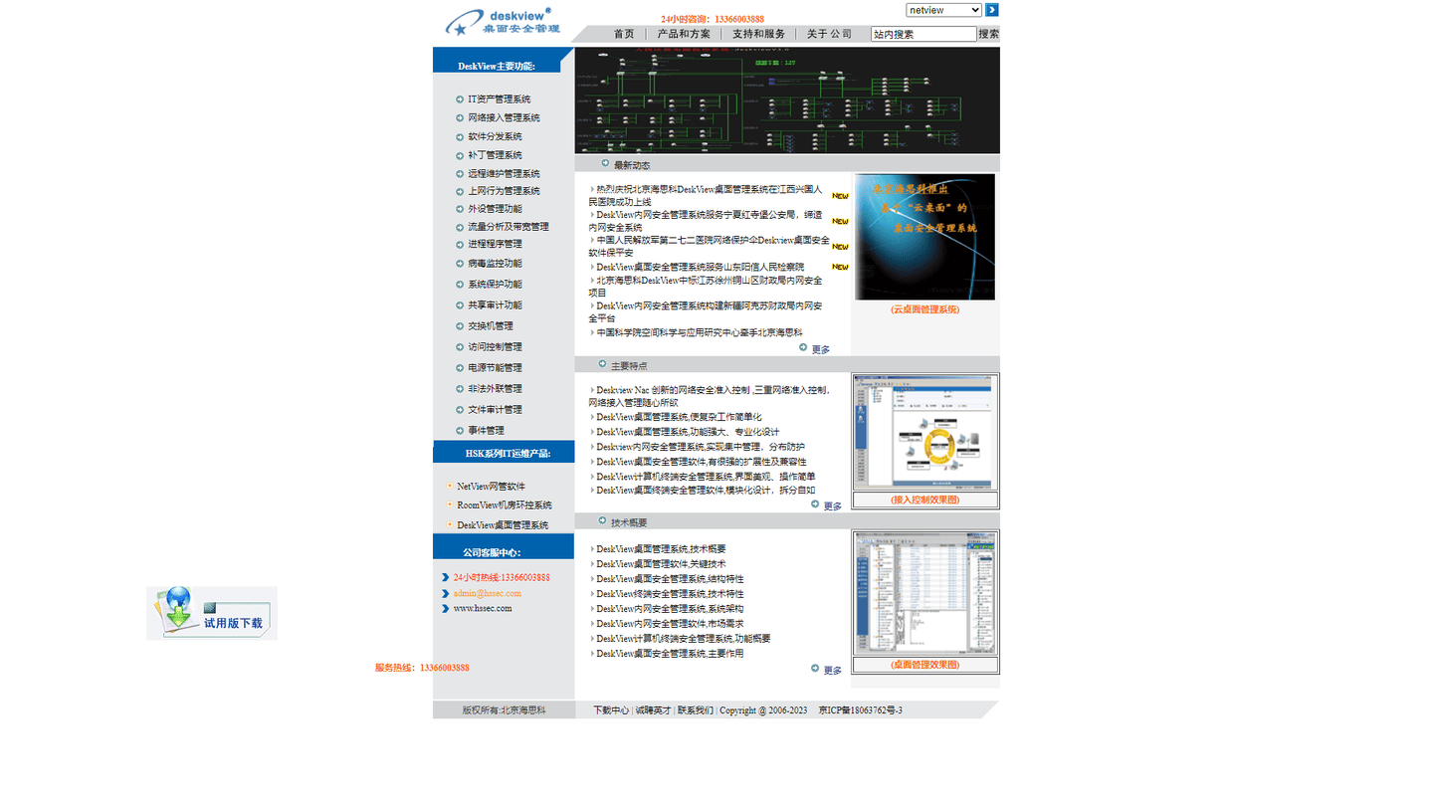Click bullet icon beside 进程程序管理

pos(460,244)
